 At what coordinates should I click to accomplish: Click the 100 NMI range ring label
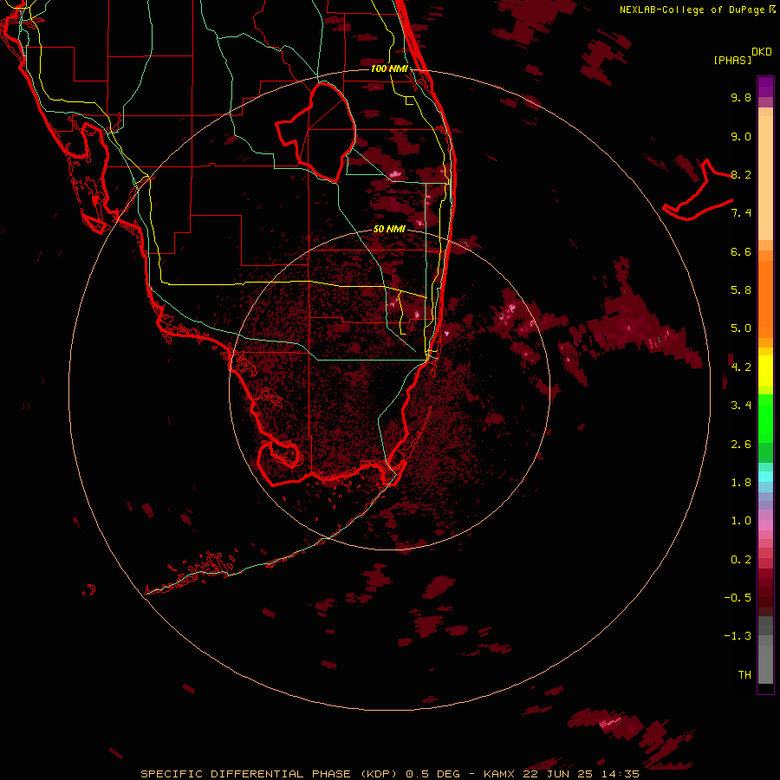(x=389, y=68)
